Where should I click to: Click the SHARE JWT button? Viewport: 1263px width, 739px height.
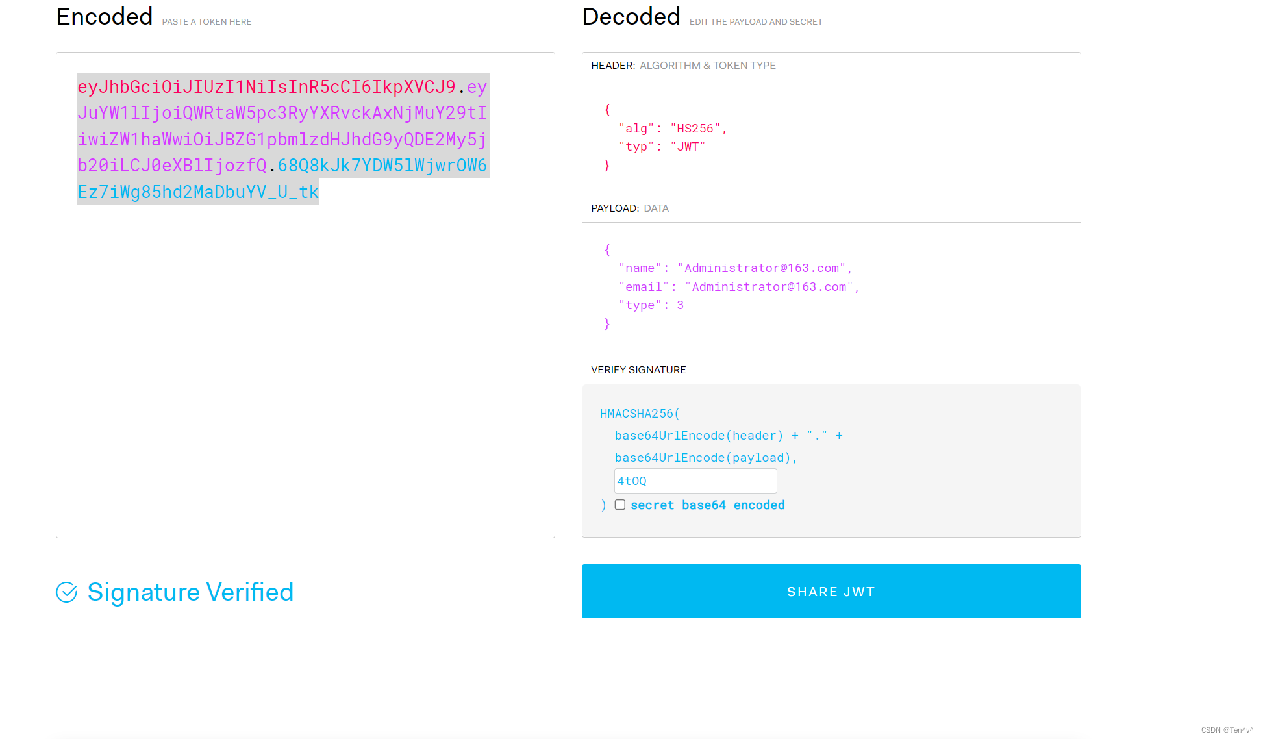(x=831, y=592)
